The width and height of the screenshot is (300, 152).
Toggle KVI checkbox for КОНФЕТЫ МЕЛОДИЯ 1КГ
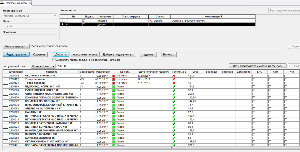pyautogui.click(x=285, y=138)
